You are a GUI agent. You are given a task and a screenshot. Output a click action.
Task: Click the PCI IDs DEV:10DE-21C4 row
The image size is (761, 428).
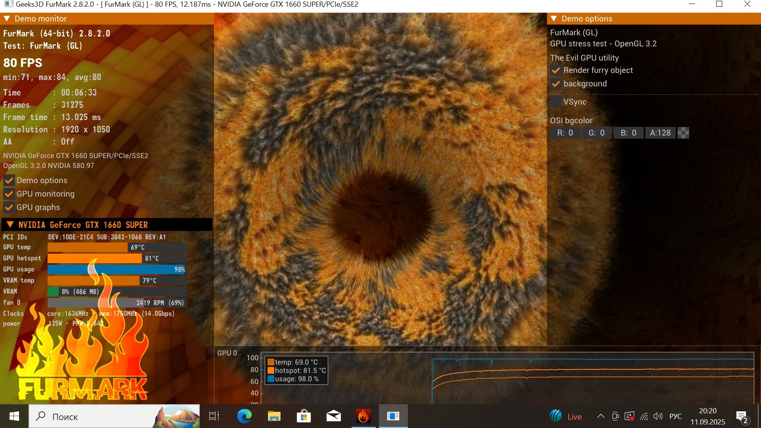click(x=84, y=237)
